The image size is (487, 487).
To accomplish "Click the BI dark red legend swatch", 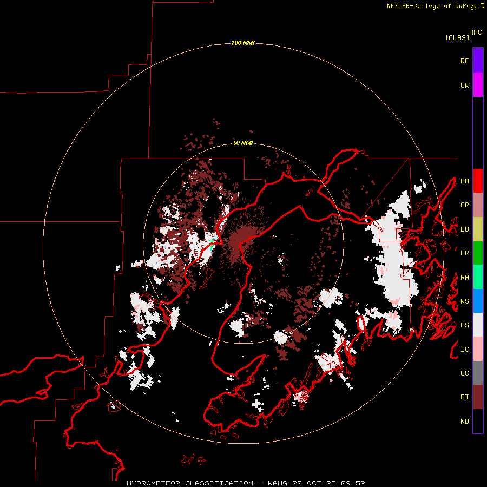I will 478,397.
